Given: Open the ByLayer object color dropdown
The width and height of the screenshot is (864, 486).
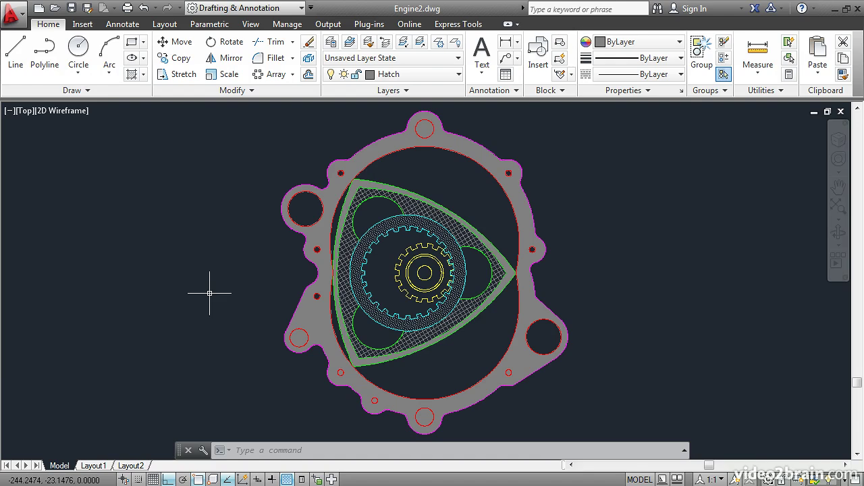Looking at the screenshot, I should pos(639,42).
